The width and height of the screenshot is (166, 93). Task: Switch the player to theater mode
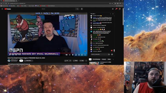coord(79,55)
